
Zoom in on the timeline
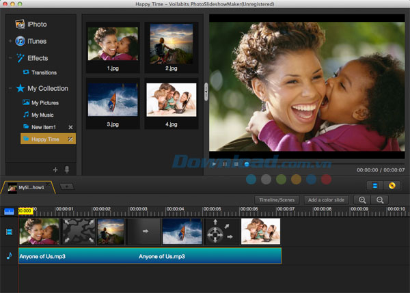coord(363,199)
